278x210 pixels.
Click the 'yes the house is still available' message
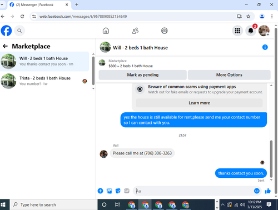[193, 120]
